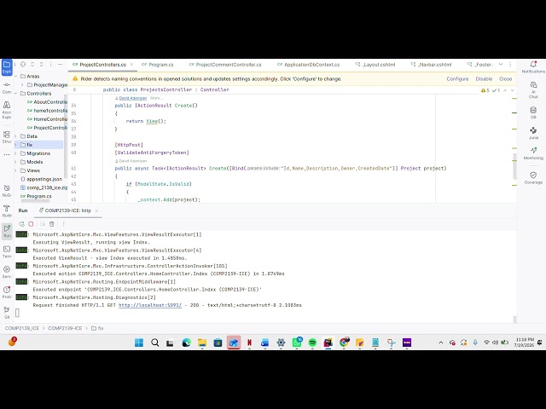Screen dimensions: 546x409
Task: Open the Git tool window
Action: pyautogui.click(x=7, y=313)
